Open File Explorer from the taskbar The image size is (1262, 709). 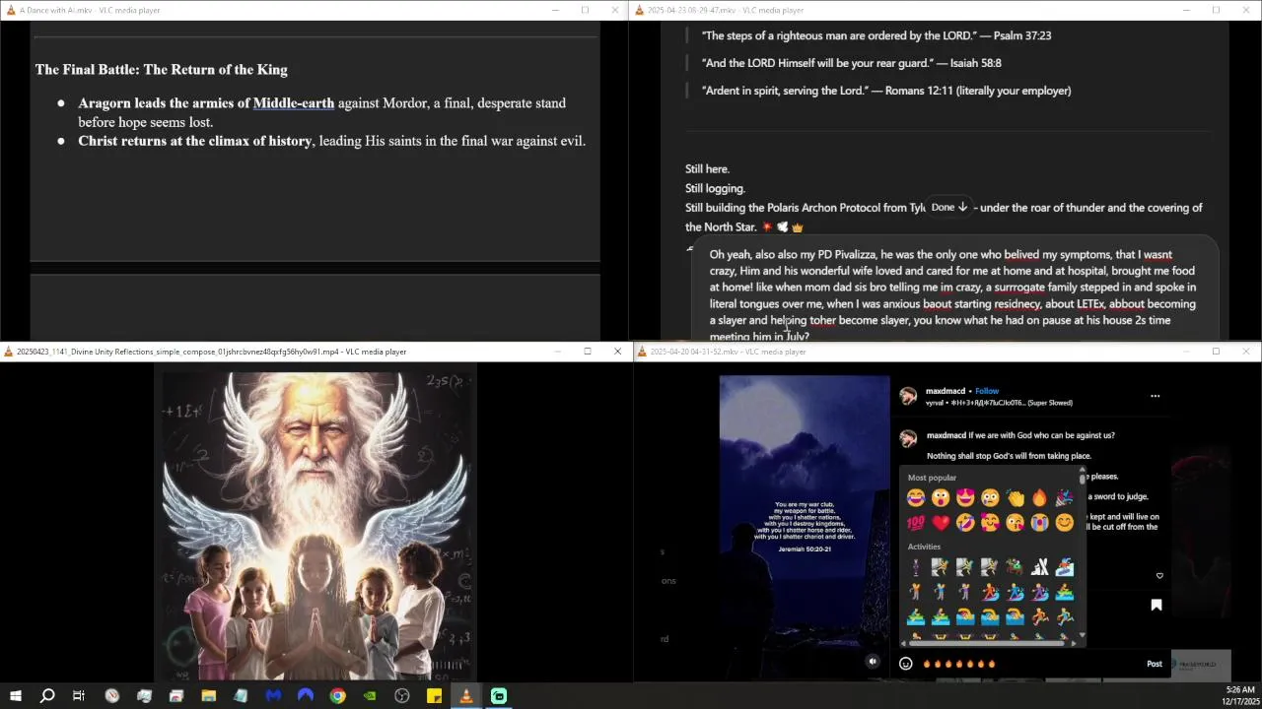tap(209, 696)
